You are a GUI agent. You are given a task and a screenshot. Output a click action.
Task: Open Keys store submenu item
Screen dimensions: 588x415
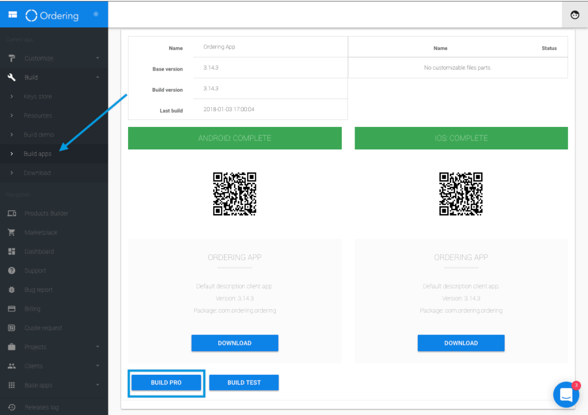[x=54, y=96]
